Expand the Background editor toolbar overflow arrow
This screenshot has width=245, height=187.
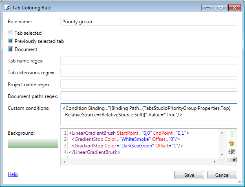tap(234, 160)
